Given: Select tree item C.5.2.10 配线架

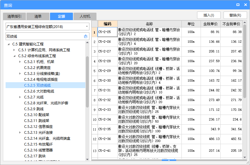Looking at the screenshot, I should (x=37, y=115).
